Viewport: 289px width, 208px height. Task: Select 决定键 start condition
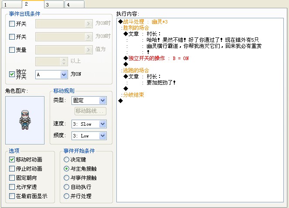coord(66,159)
